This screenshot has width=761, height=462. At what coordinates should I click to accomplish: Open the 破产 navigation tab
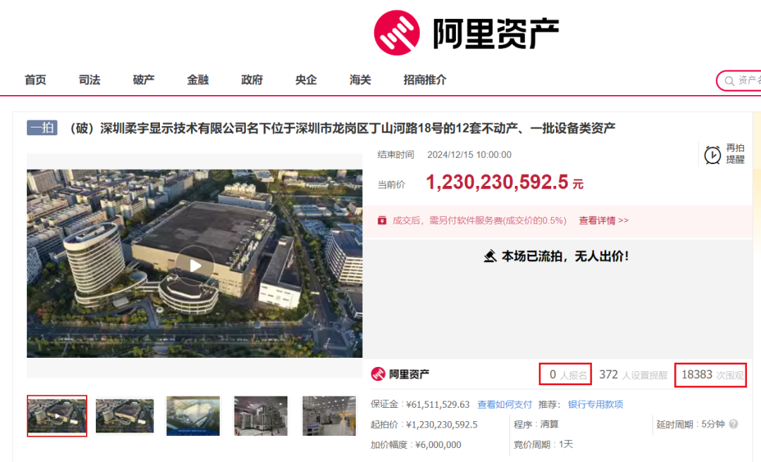144,80
